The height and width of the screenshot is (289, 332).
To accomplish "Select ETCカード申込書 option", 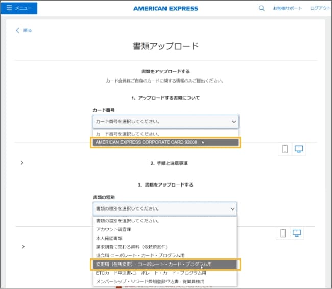I will (151, 273).
